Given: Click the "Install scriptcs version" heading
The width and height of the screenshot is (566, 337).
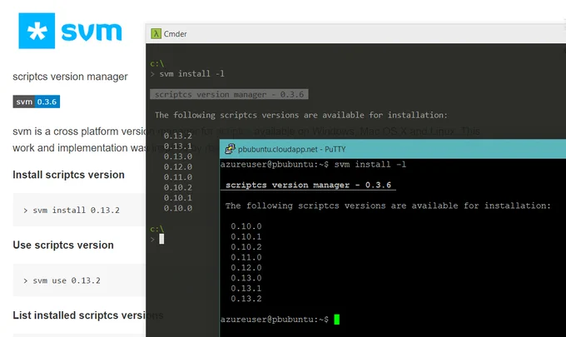Looking at the screenshot, I should [68, 175].
